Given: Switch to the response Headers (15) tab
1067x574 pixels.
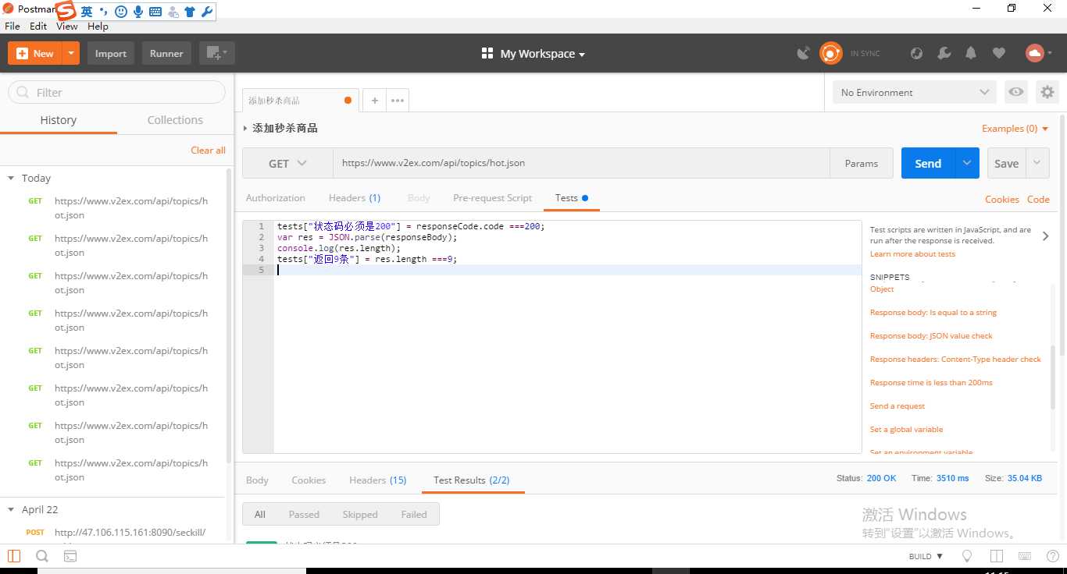Looking at the screenshot, I should click(378, 480).
